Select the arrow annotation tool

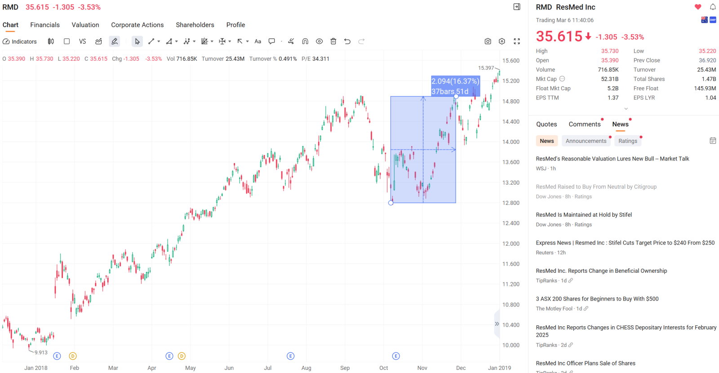click(x=240, y=41)
